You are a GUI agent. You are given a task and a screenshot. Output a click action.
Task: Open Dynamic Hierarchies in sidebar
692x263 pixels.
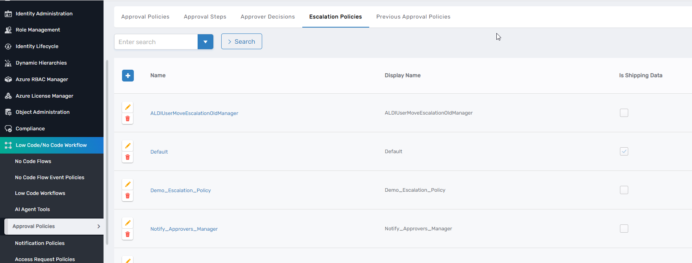pyautogui.click(x=41, y=63)
